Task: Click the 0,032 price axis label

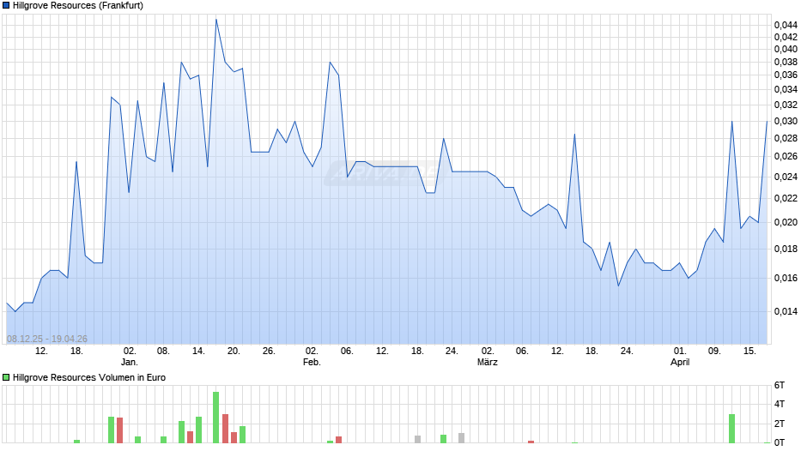Action: tap(786, 105)
